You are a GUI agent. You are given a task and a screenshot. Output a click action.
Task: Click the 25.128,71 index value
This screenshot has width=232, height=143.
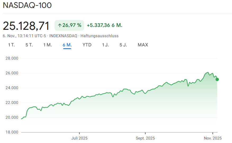(26, 26)
